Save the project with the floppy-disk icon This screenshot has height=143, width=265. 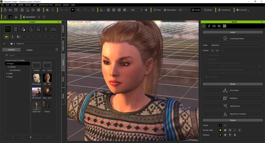(16, 10)
